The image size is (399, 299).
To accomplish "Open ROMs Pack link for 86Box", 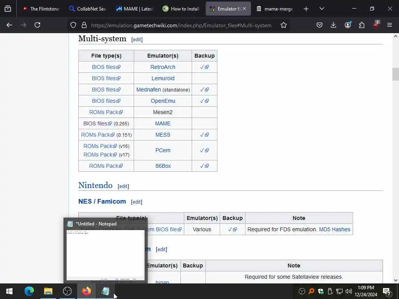I will point(106,166).
